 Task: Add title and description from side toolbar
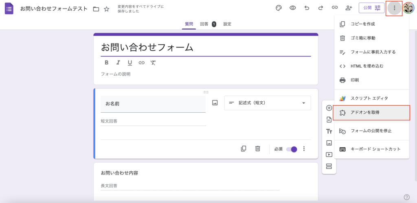click(x=329, y=131)
